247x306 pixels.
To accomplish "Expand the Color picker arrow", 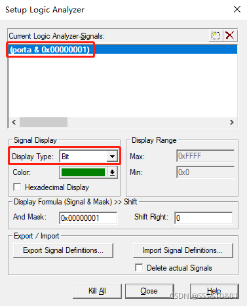I will click(x=112, y=172).
